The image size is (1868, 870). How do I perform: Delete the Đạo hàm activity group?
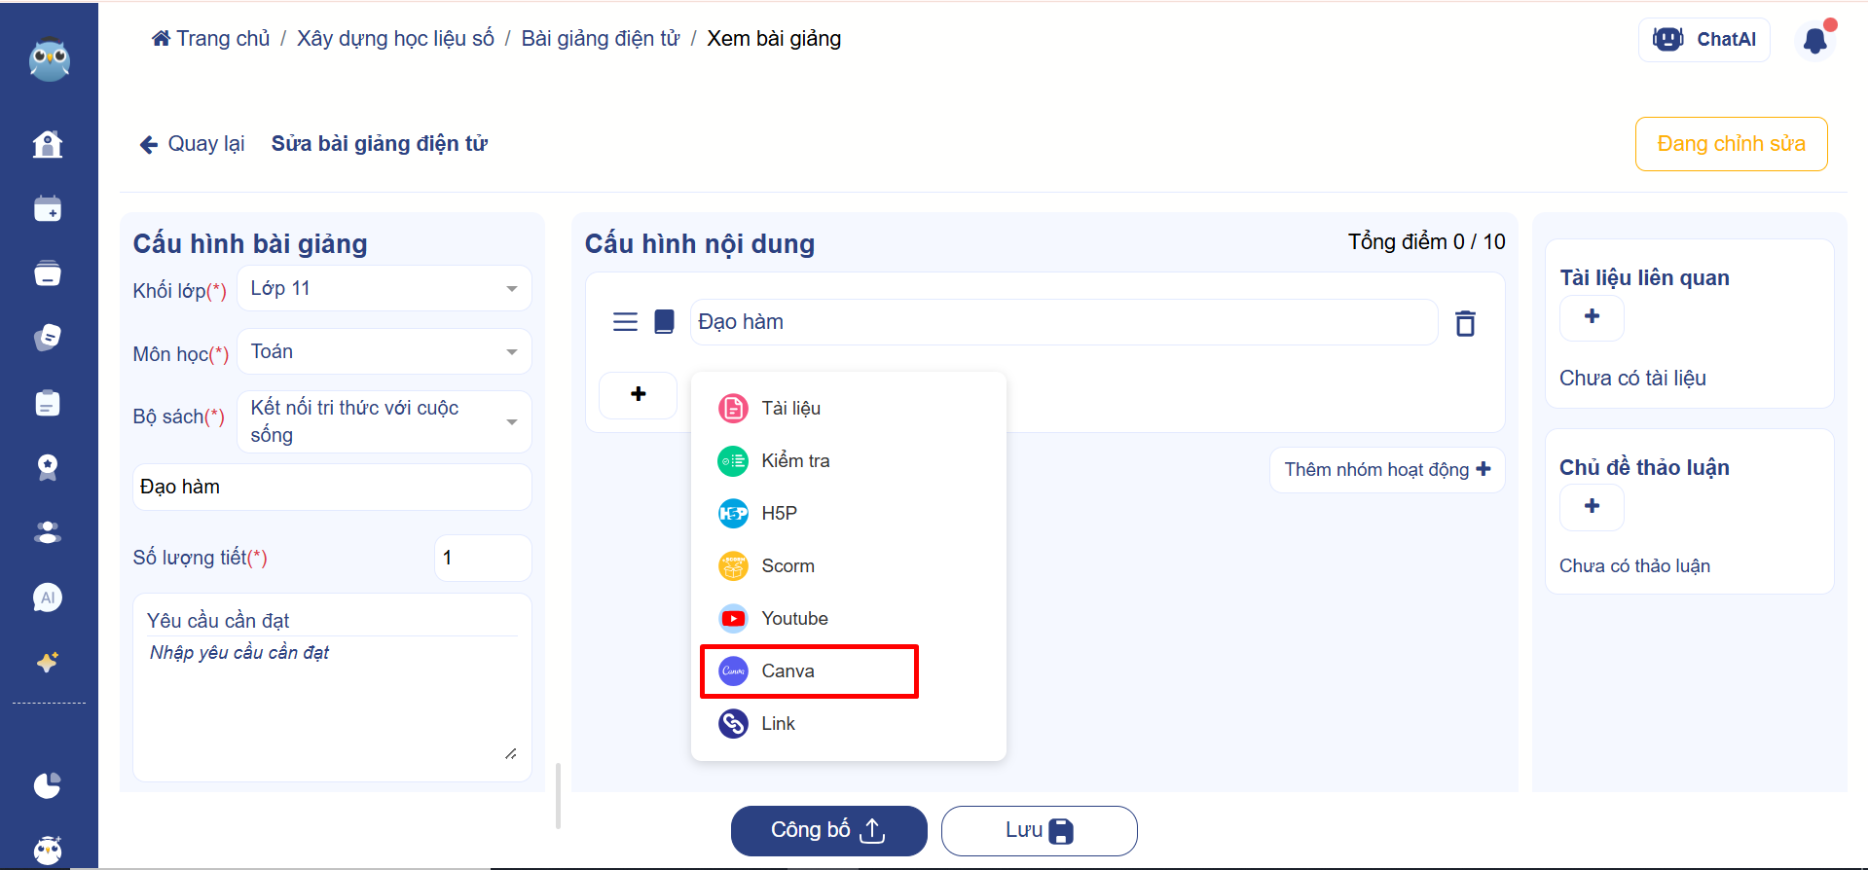(1465, 323)
